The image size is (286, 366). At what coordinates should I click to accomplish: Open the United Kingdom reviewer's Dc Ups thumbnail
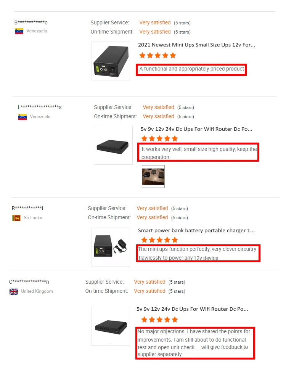pyautogui.click(x=111, y=326)
